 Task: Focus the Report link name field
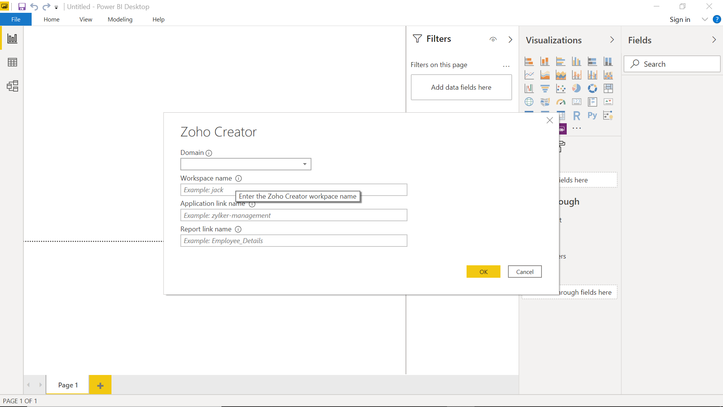(x=294, y=241)
